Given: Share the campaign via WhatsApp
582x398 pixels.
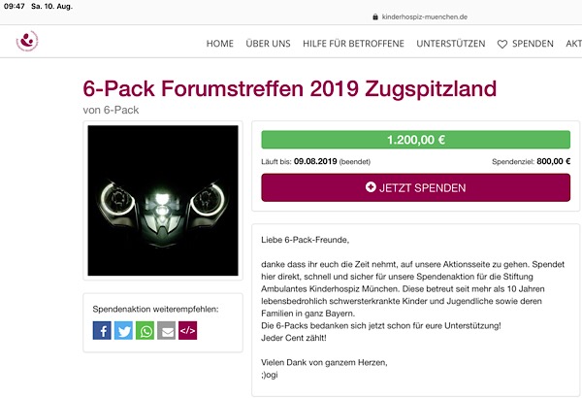Looking at the screenshot, I should point(145,330).
